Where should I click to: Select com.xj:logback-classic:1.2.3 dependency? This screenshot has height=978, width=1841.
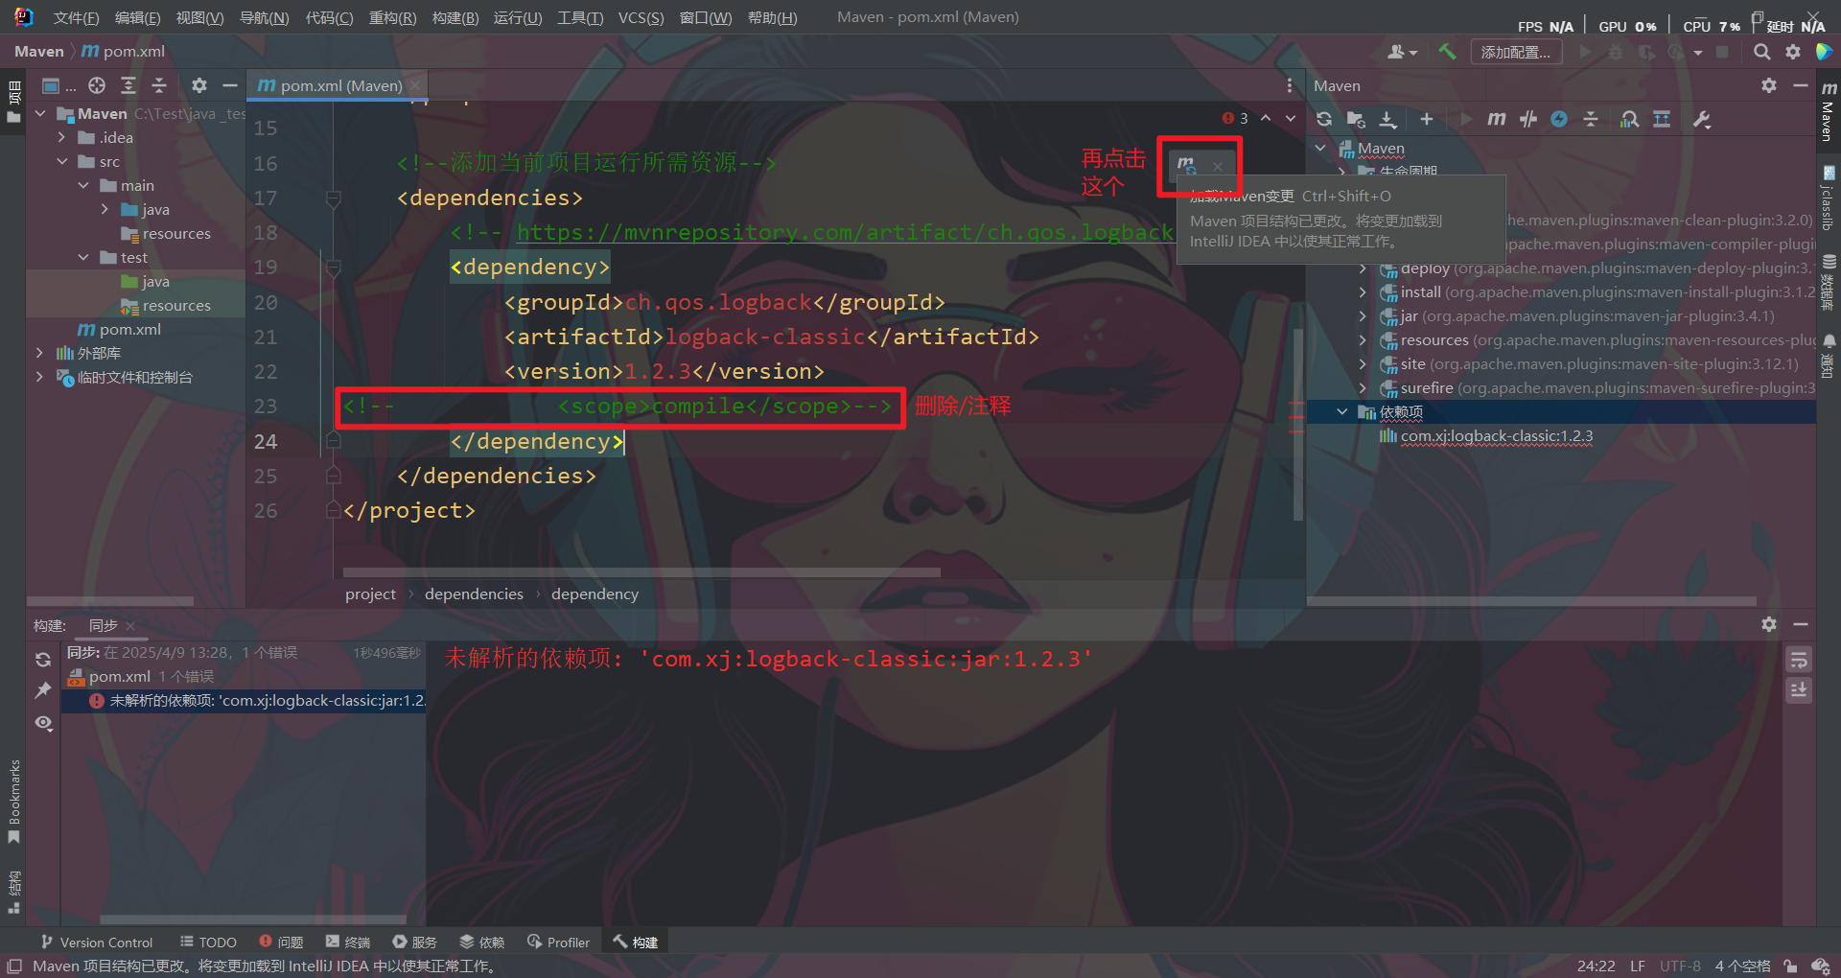coord(1496,435)
